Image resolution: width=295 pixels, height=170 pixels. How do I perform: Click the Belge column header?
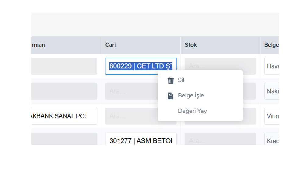pos(271,45)
